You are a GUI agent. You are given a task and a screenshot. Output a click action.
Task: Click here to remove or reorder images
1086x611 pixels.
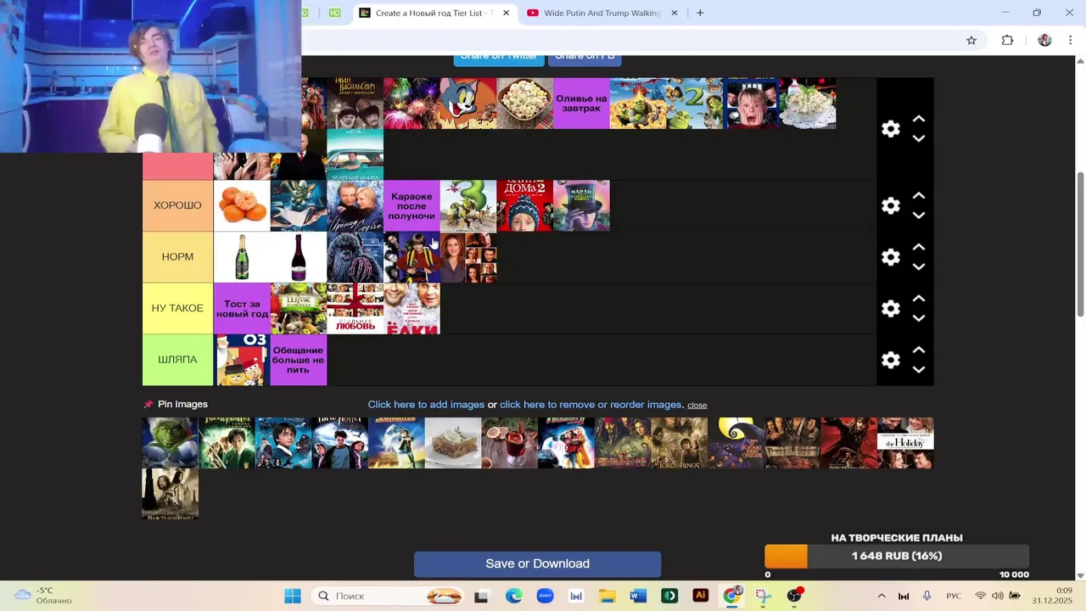point(591,405)
